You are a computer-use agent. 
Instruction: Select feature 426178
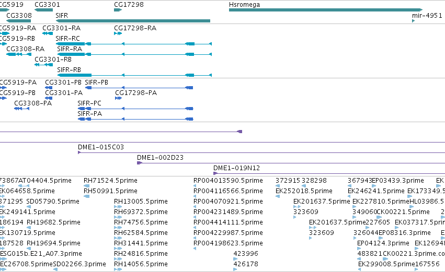click(x=246, y=264)
